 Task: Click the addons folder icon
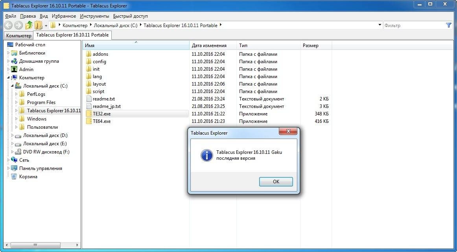coord(88,54)
